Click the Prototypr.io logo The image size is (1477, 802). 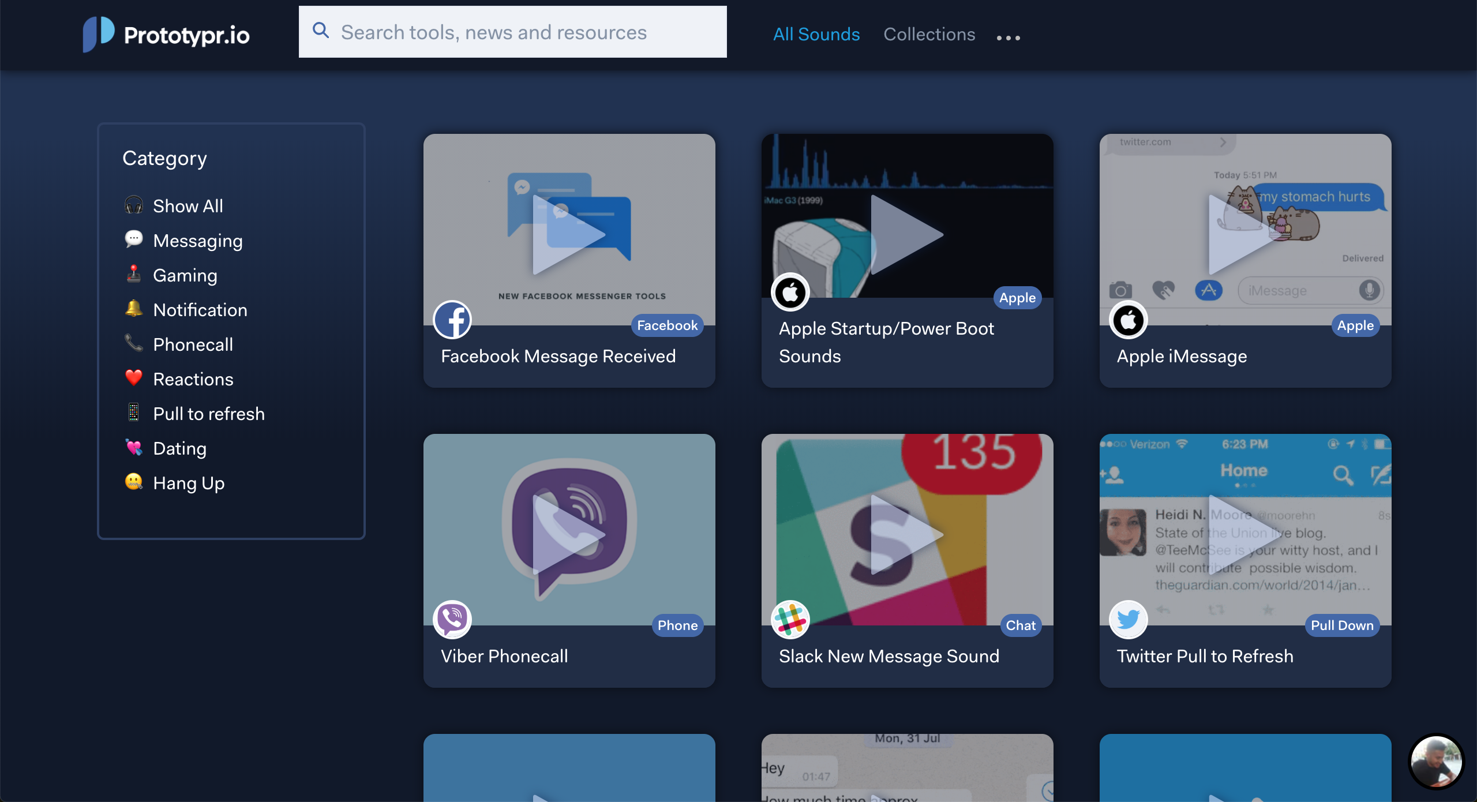pos(166,34)
